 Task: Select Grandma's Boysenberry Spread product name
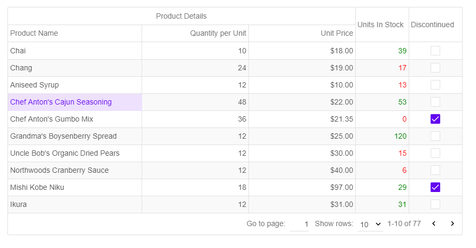click(x=63, y=136)
